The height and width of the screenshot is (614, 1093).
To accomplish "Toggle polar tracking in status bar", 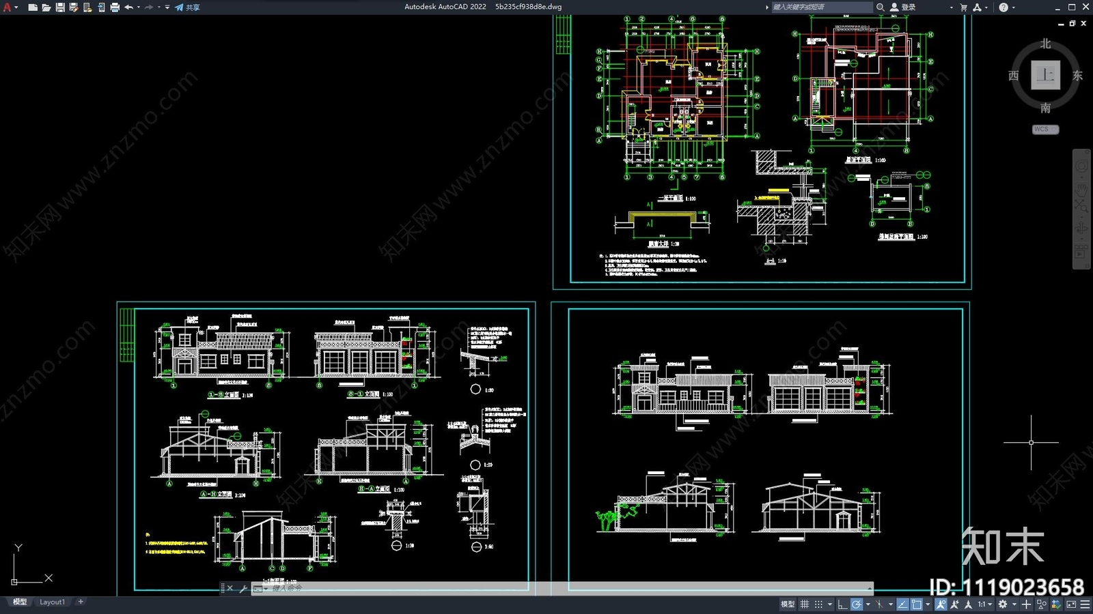I will click(857, 604).
